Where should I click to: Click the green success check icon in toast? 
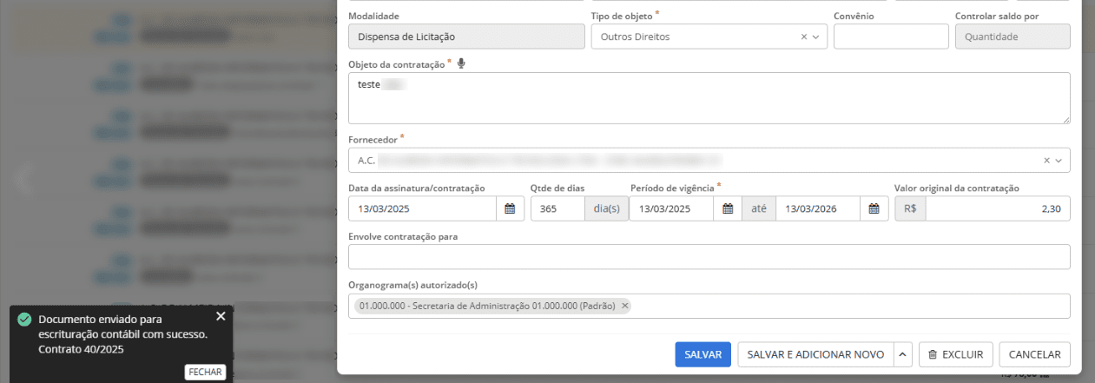coord(24,319)
